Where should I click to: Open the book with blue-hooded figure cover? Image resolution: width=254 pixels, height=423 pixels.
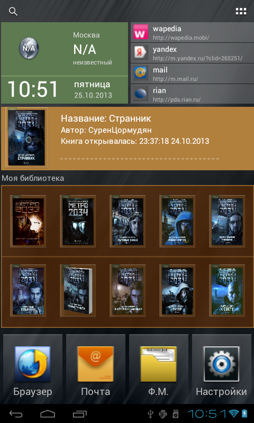pyautogui.click(x=177, y=222)
